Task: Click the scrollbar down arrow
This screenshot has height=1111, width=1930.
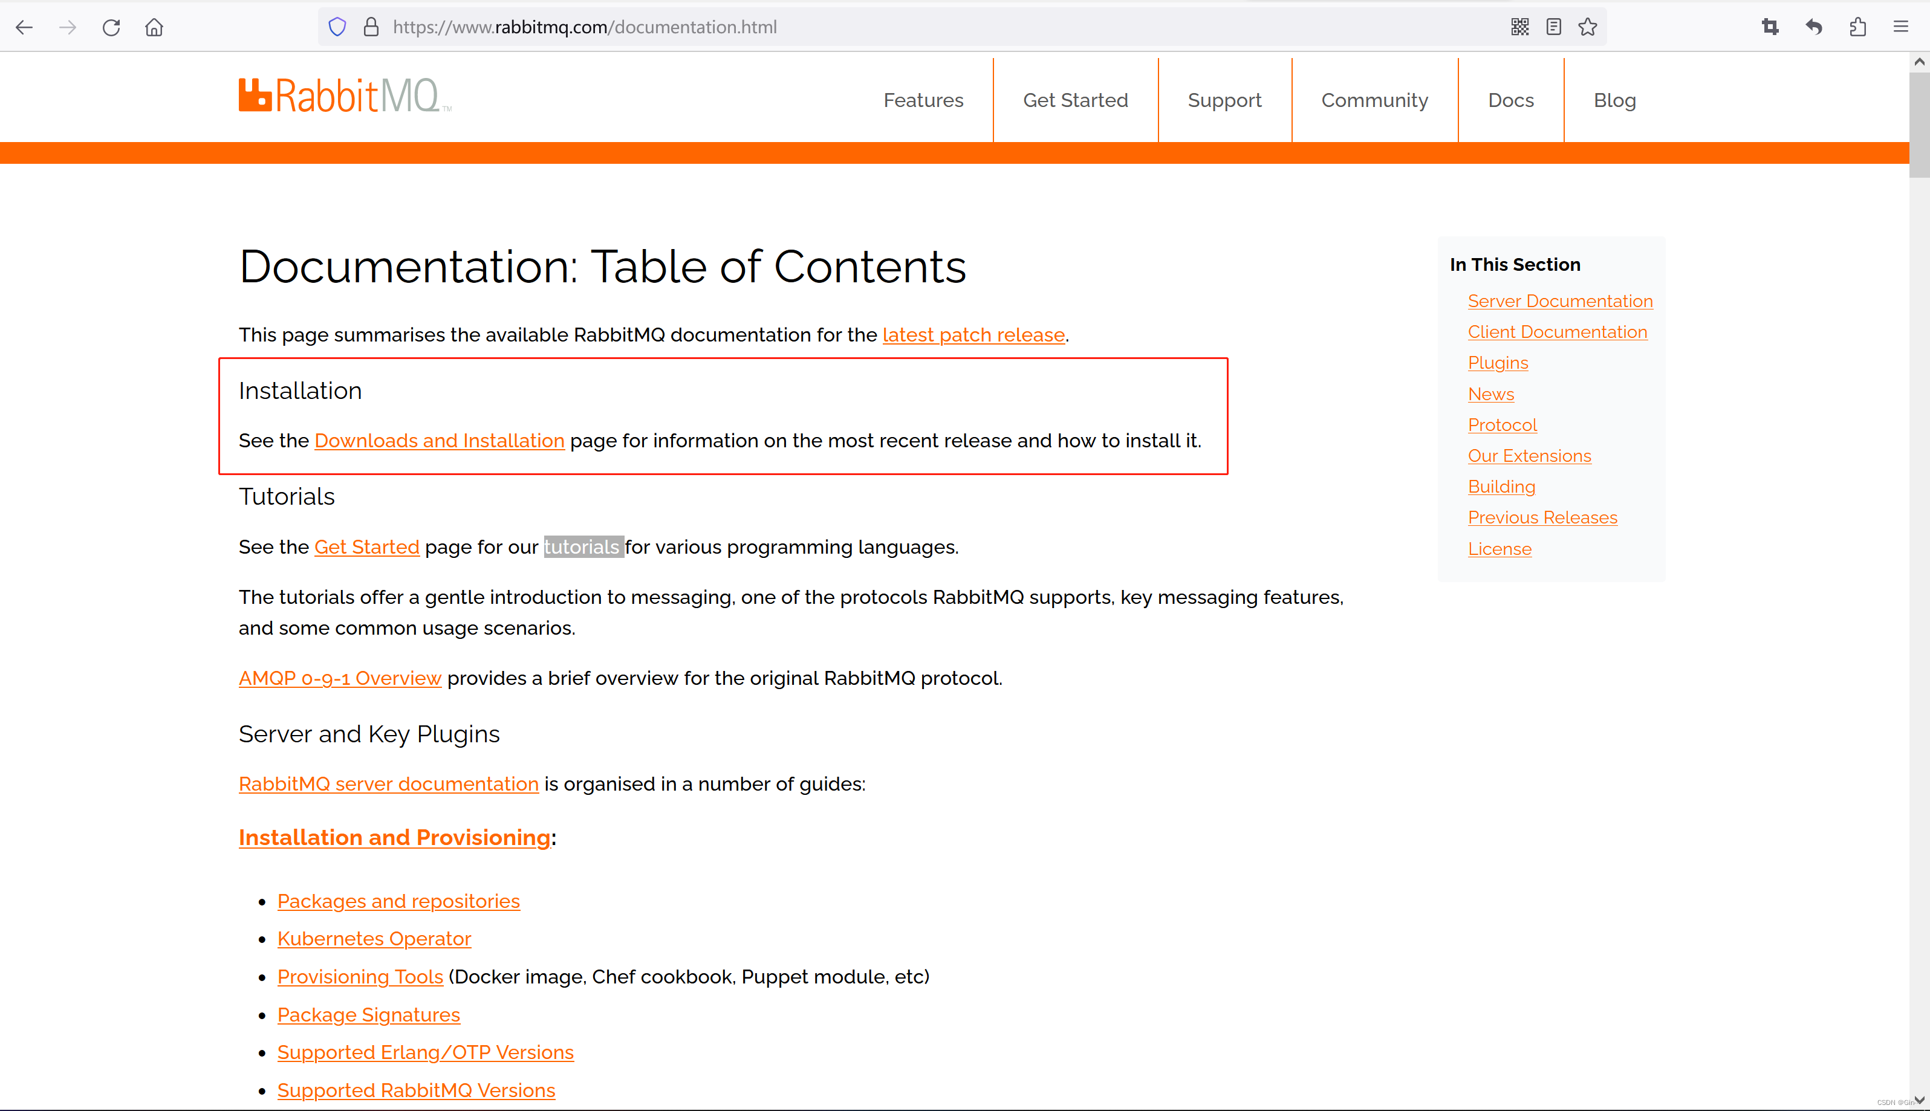Action: 1919,1100
